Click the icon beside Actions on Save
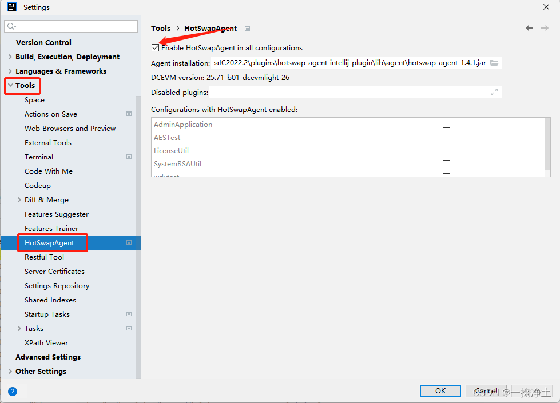This screenshot has height=403, width=560. click(129, 114)
